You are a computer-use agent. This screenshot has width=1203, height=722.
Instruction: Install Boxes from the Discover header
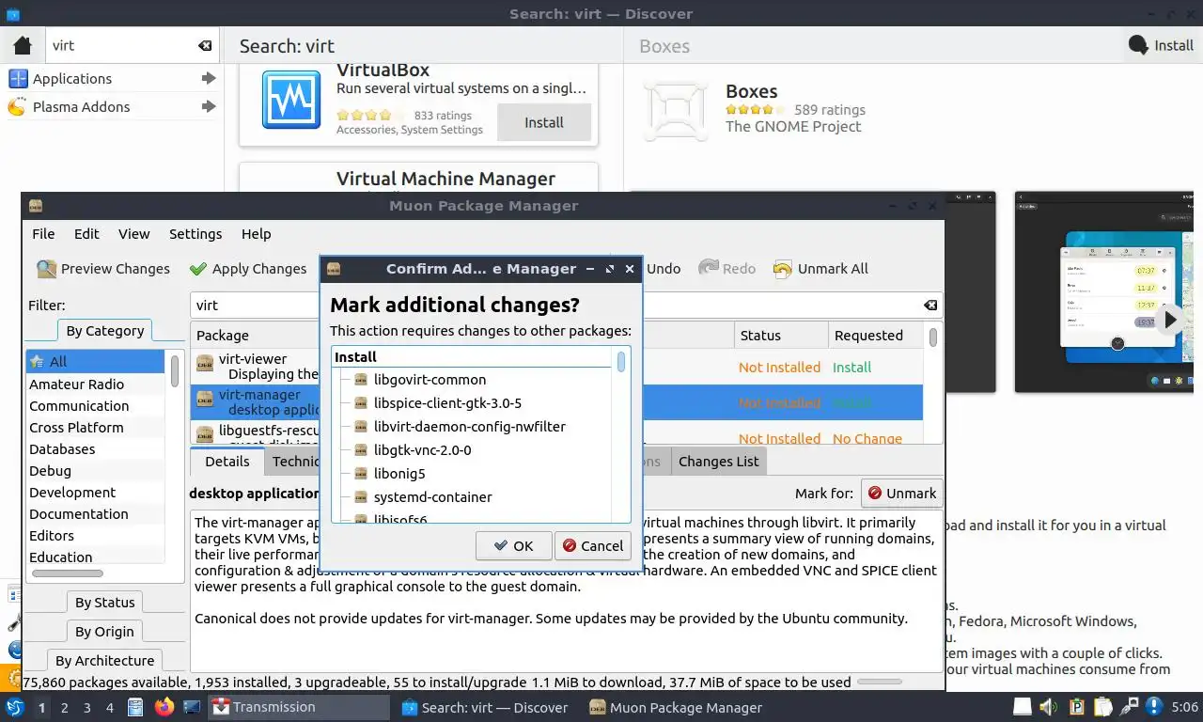coord(1161,45)
